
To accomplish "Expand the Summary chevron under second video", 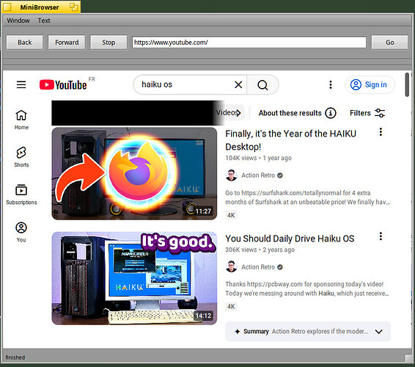I will point(379,332).
